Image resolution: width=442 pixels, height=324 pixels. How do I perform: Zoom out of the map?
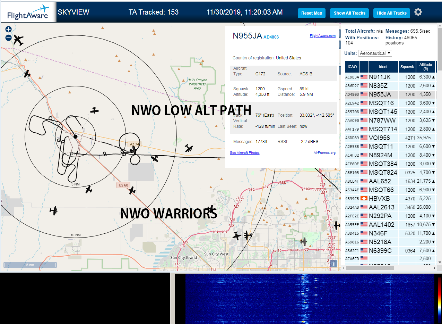coord(8,38)
